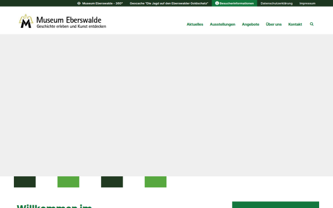Expand the Über uns menu
The height and width of the screenshot is (208, 333).
[274, 24]
